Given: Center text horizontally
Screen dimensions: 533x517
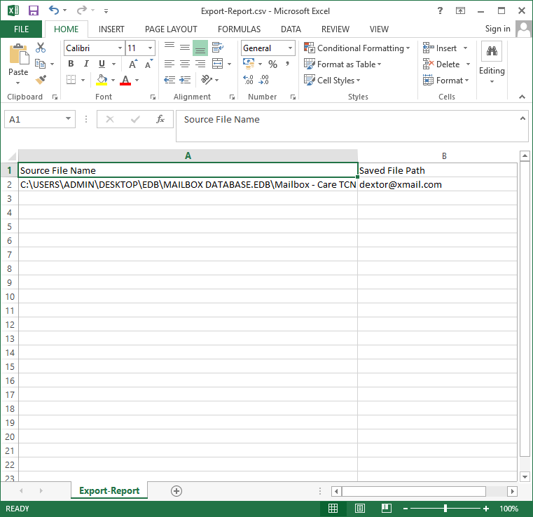Looking at the screenshot, I should [185, 64].
